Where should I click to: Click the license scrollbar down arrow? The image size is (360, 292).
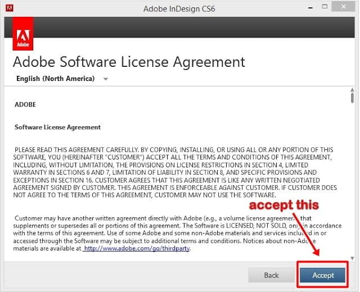(x=352, y=258)
